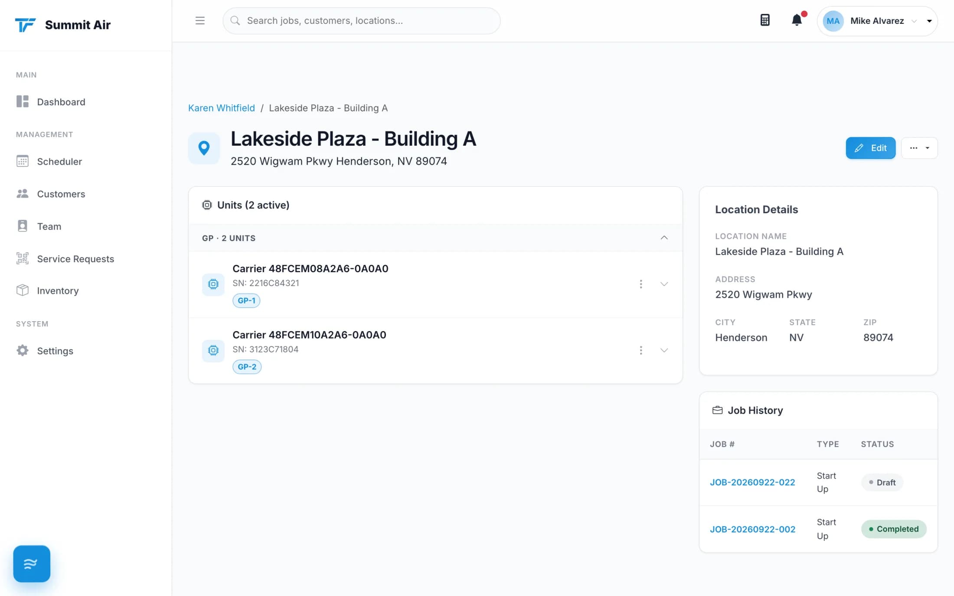
Task: Click the Draft status badge
Action: 882,482
